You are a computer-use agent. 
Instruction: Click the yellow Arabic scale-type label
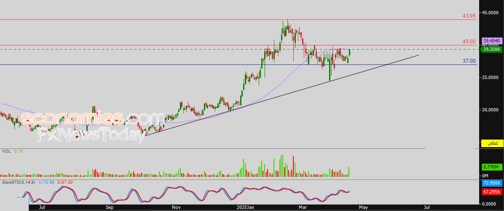pyautogui.click(x=491, y=143)
